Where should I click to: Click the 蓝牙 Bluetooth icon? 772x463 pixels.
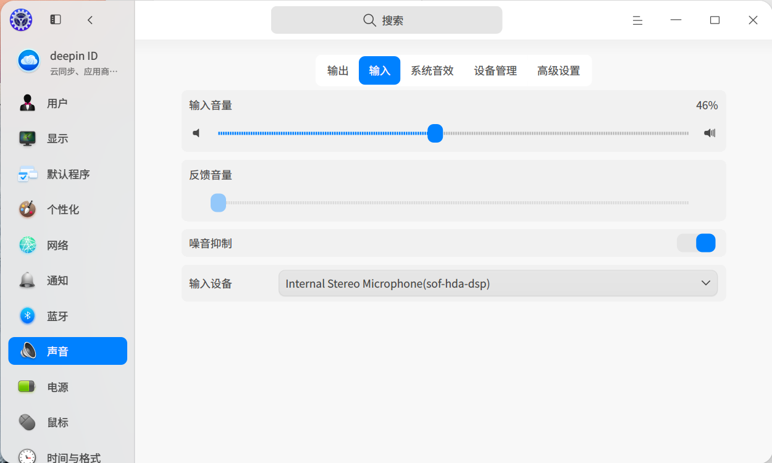(27, 316)
